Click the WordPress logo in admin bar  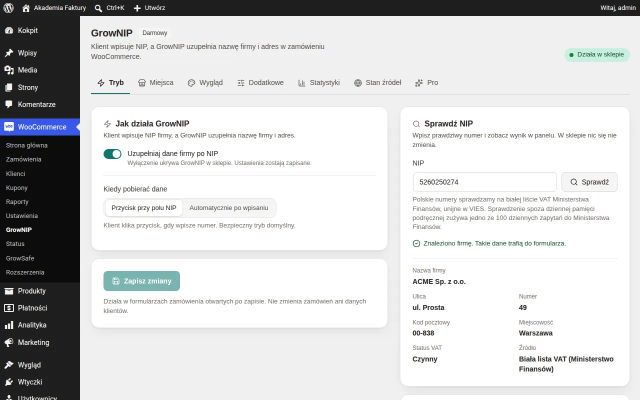[x=8, y=8]
